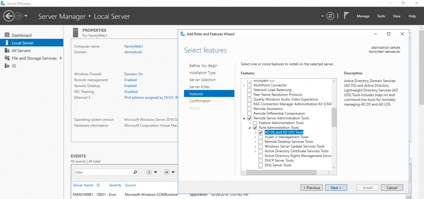Uncheck Remote Server Administration Tools checkbox
This screenshot has height=199, width=424.
[x=249, y=118]
